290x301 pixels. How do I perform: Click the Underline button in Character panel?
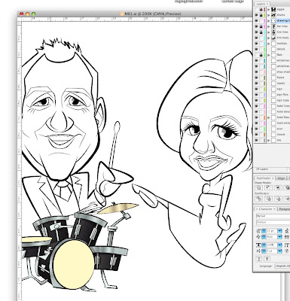259,259
